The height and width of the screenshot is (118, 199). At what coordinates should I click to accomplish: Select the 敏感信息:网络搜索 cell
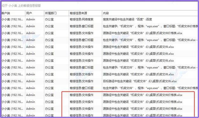pos(82,19)
